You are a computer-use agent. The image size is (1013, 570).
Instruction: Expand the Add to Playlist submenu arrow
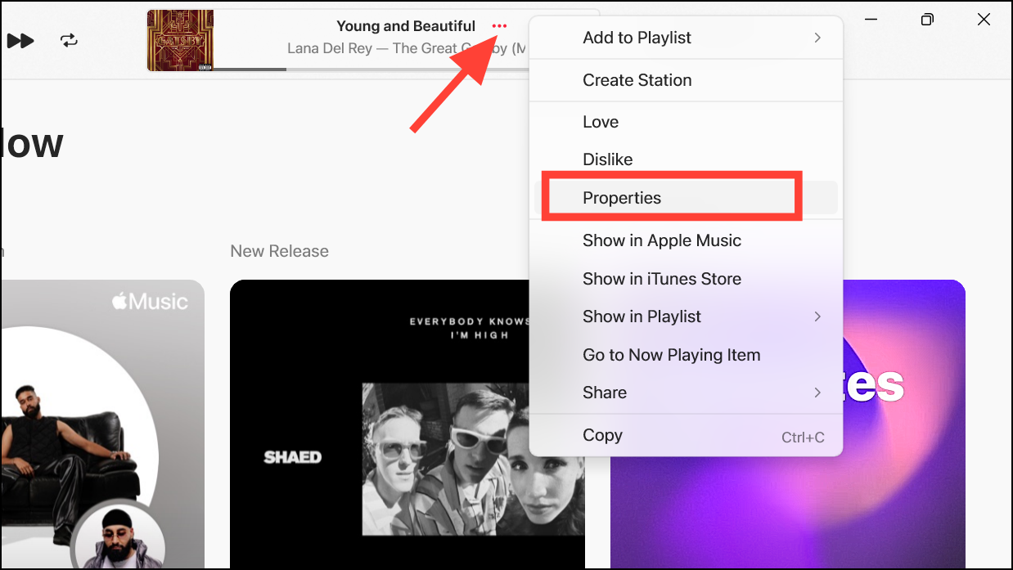tap(817, 38)
